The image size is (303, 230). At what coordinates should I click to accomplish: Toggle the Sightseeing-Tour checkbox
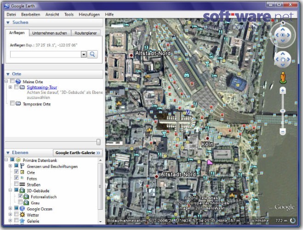(x=17, y=87)
